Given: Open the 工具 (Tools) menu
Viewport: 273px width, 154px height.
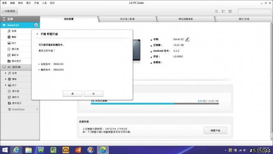Looking at the screenshot, I should click(x=44, y=3).
